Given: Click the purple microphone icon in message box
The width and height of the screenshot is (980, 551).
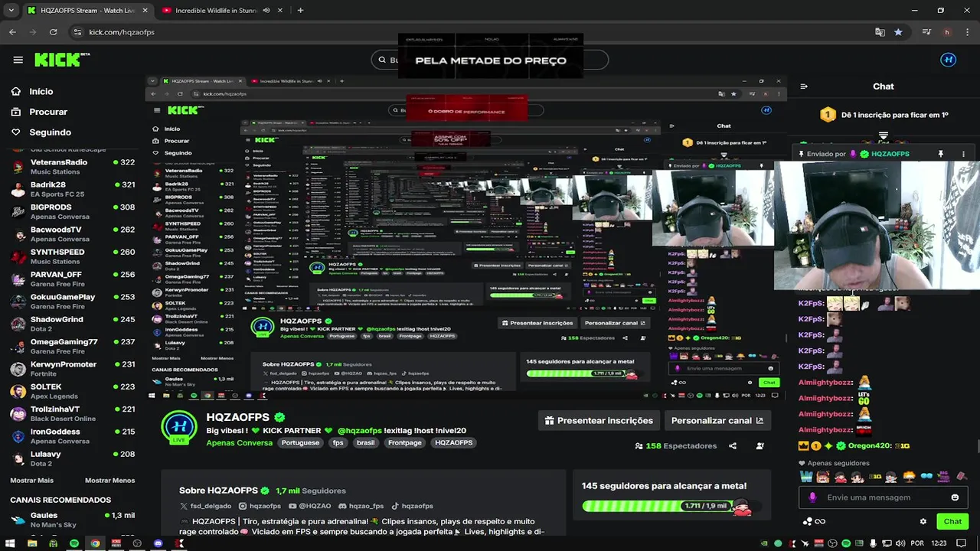Looking at the screenshot, I should click(813, 497).
